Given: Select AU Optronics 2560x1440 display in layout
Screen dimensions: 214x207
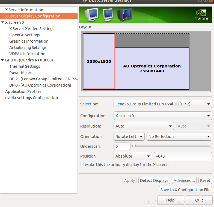Looking at the screenshot, I should (x=152, y=69).
